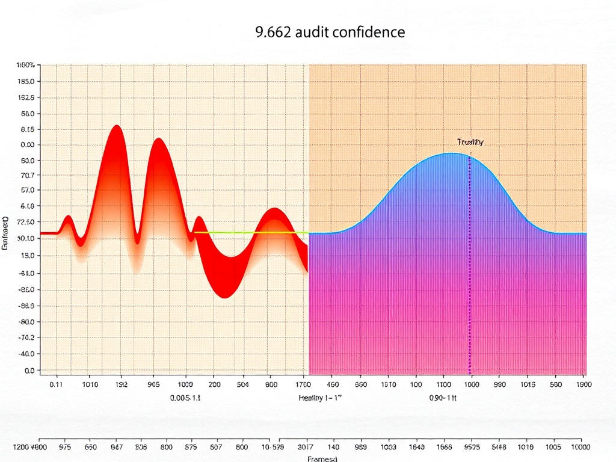This screenshot has width=616, height=462.
Task: Select the "100%" y-axis tick label
Action: point(26,65)
